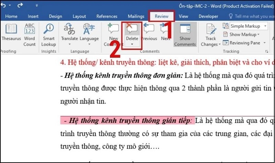Jump to Next comment

165,33
